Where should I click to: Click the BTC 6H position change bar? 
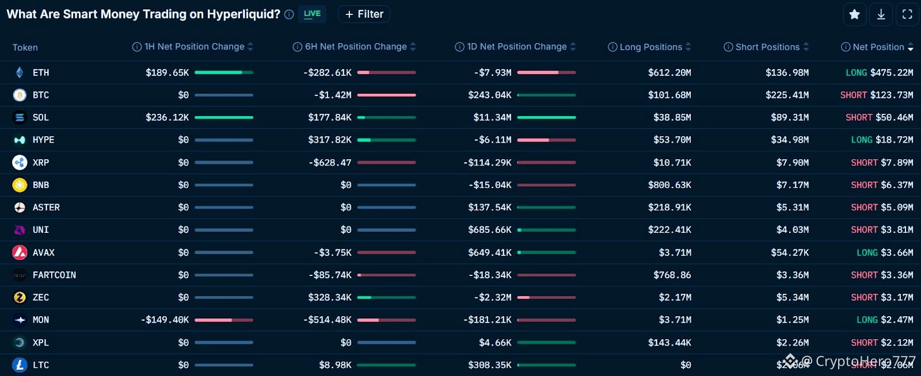(x=386, y=95)
